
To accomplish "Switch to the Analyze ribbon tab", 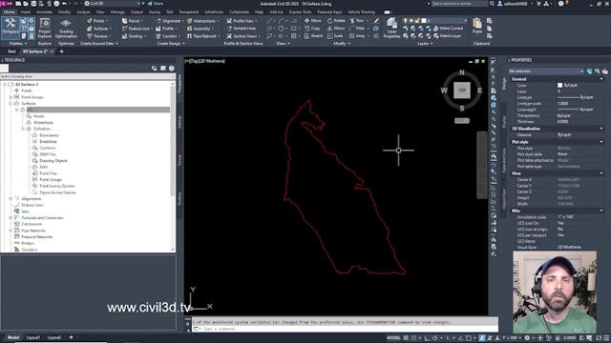I will (x=83, y=12).
